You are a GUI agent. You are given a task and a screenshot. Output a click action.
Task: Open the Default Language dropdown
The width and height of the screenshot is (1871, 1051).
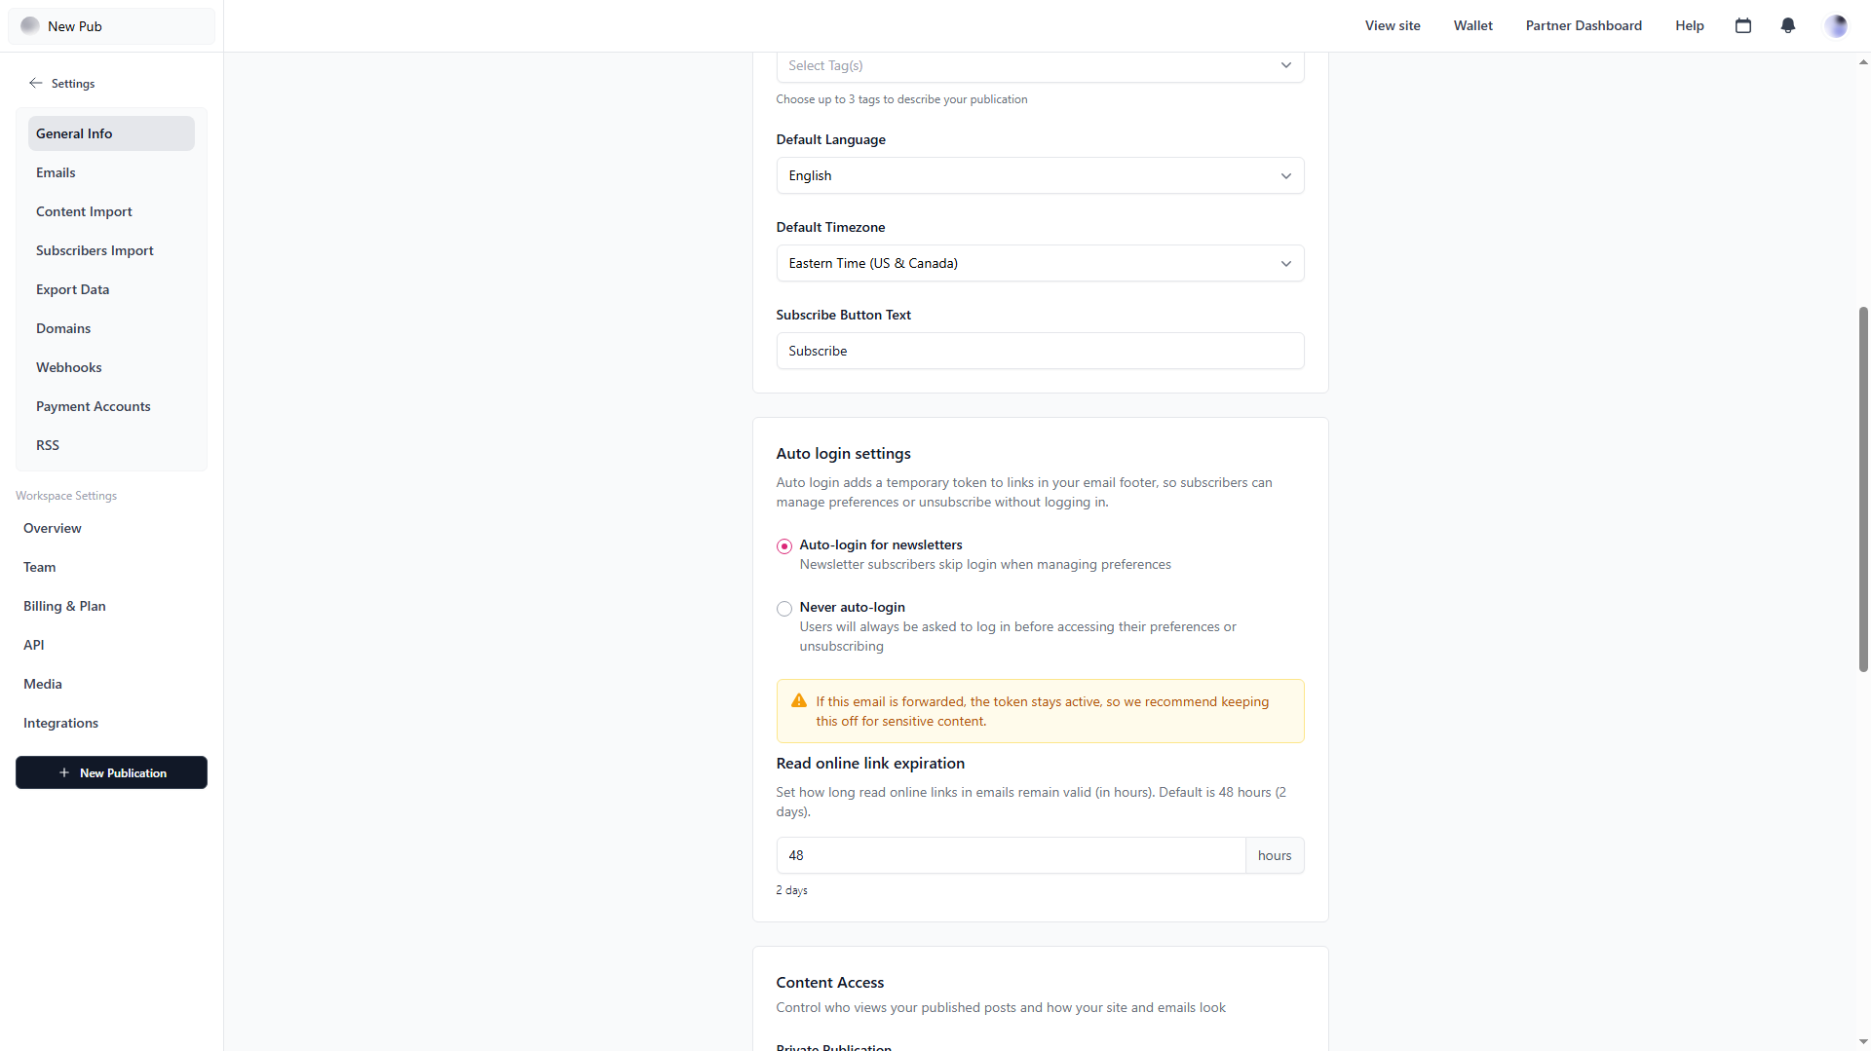tap(1040, 176)
